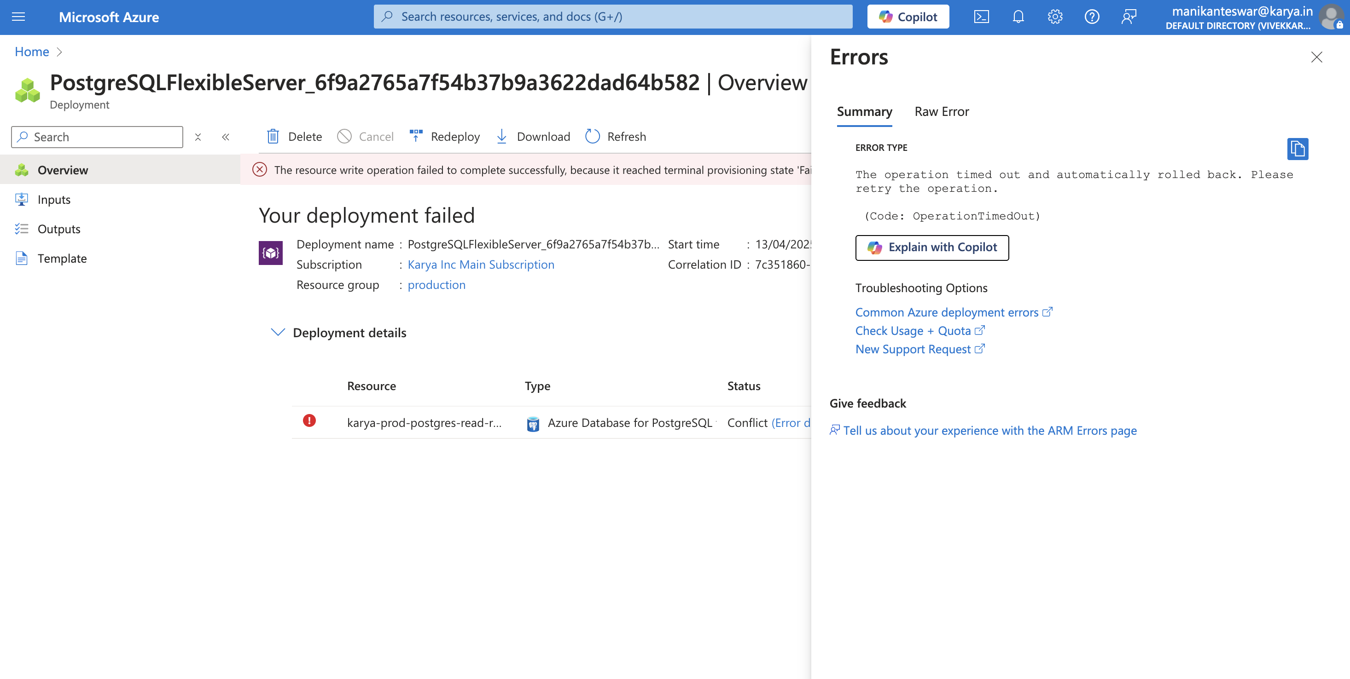Close the Errors panel
Screen dimensions: 1350x679
coord(1316,57)
